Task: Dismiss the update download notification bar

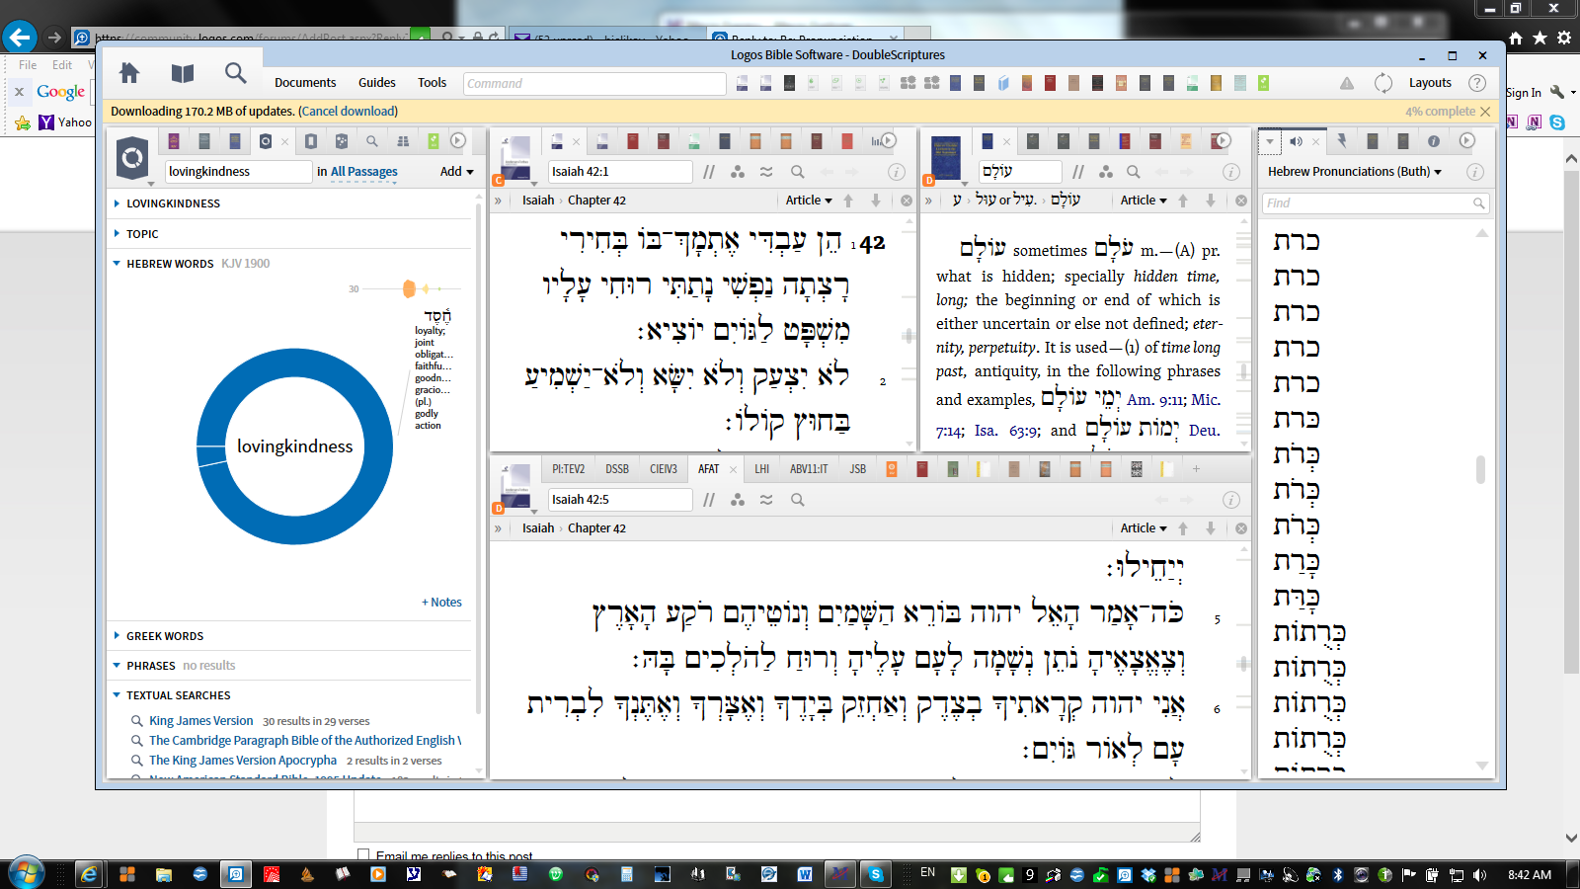Action: tap(1485, 112)
